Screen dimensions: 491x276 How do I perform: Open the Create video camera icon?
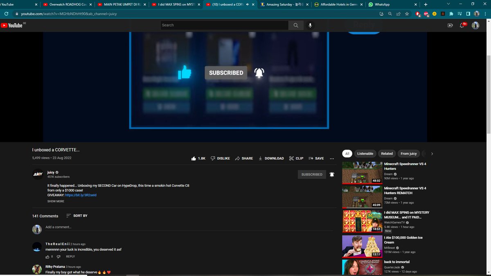pos(450,25)
